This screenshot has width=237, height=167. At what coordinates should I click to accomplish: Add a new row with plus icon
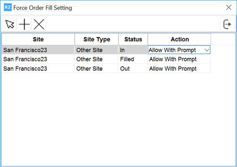(x=25, y=25)
